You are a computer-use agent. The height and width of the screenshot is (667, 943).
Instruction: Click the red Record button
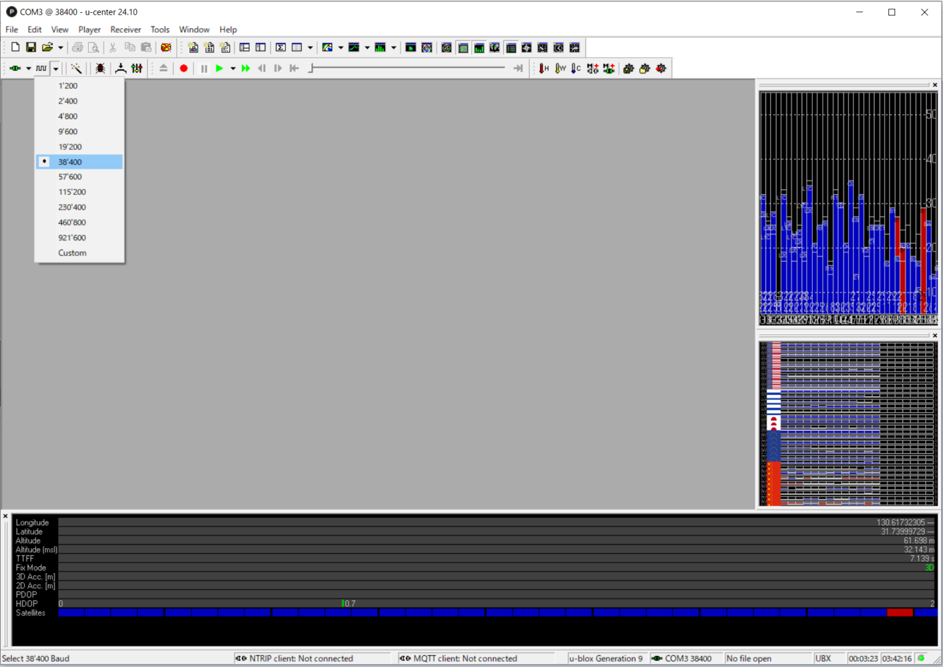[x=184, y=69]
